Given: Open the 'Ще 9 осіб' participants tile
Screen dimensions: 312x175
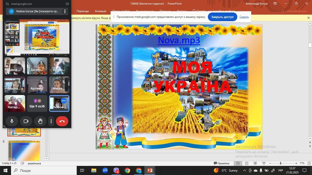Looking at the screenshot, I should (x=37, y=104).
